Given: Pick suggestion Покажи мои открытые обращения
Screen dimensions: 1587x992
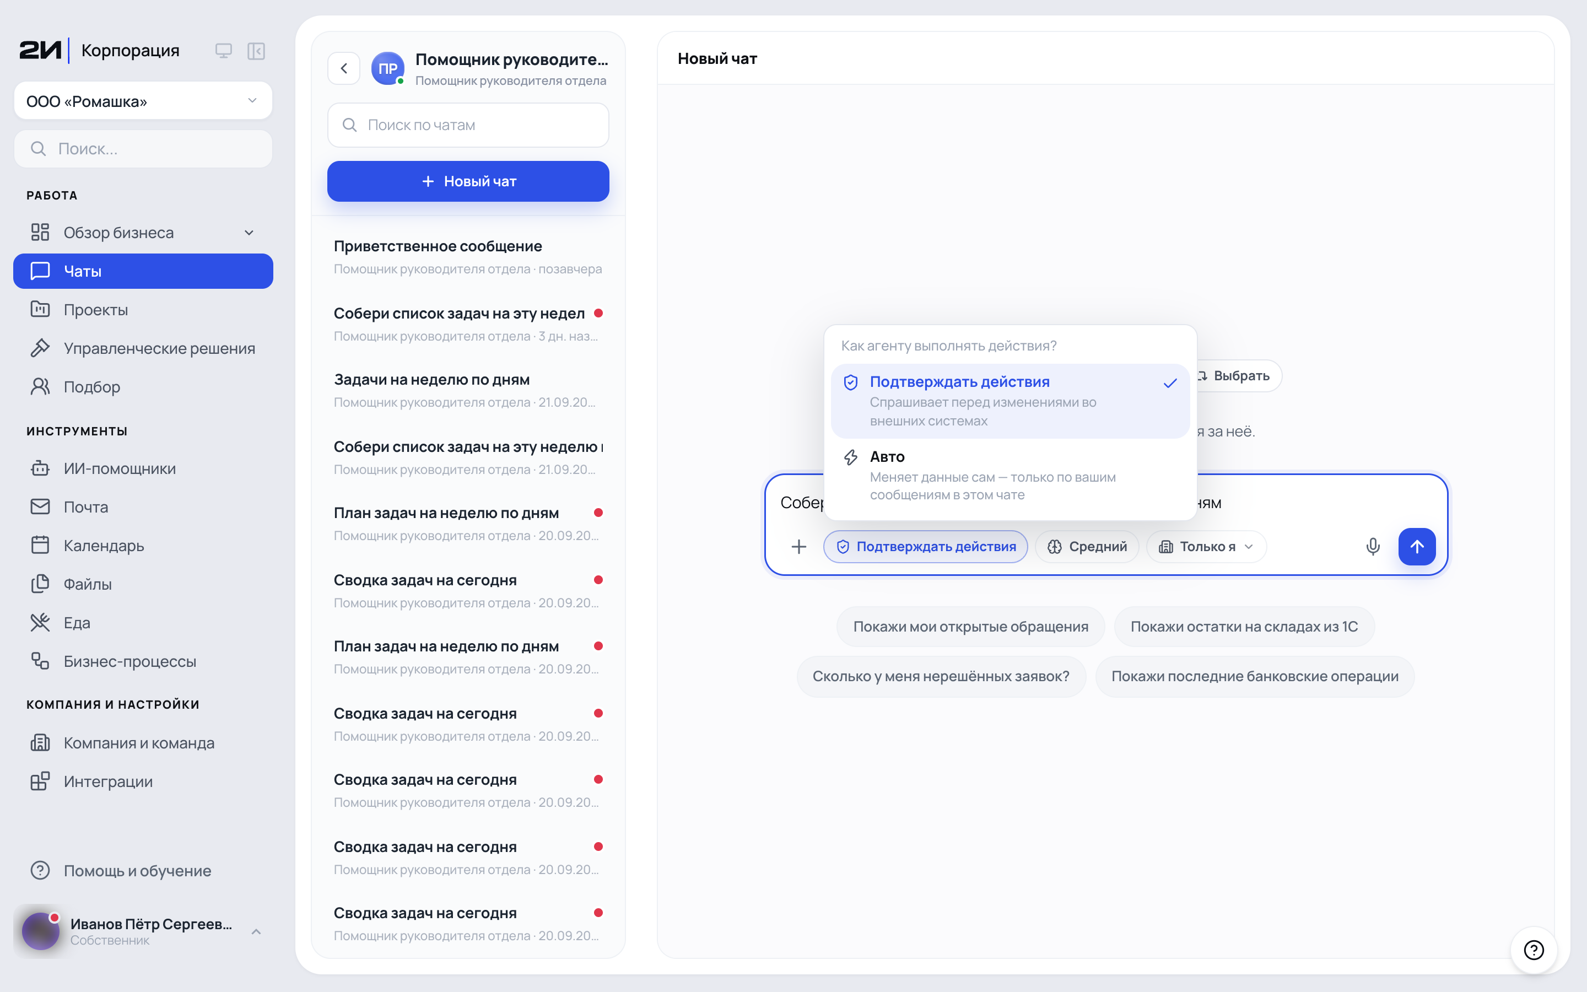Looking at the screenshot, I should click(x=970, y=627).
